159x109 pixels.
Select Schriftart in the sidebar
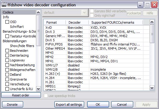tap(17, 27)
